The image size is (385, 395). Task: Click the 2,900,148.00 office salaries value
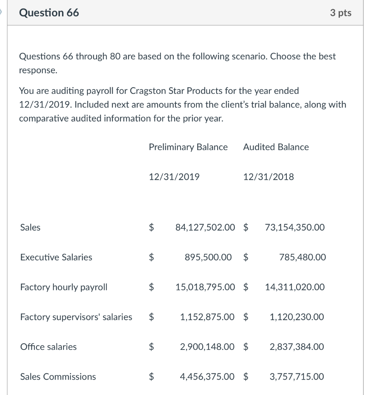(207, 347)
